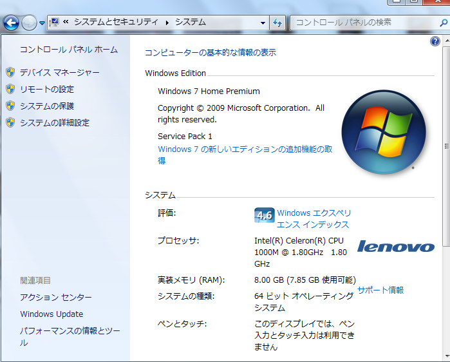The height and width of the screenshot is (362, 450).
Task: Open コントロール パネル ホーム
Action: (68, 50)
